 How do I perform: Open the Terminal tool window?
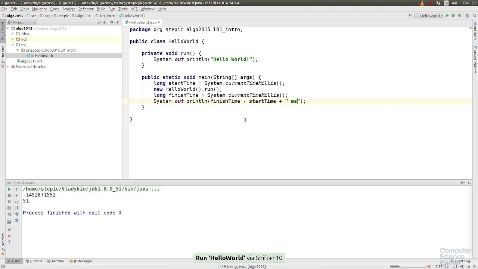(x=55, y=261)
